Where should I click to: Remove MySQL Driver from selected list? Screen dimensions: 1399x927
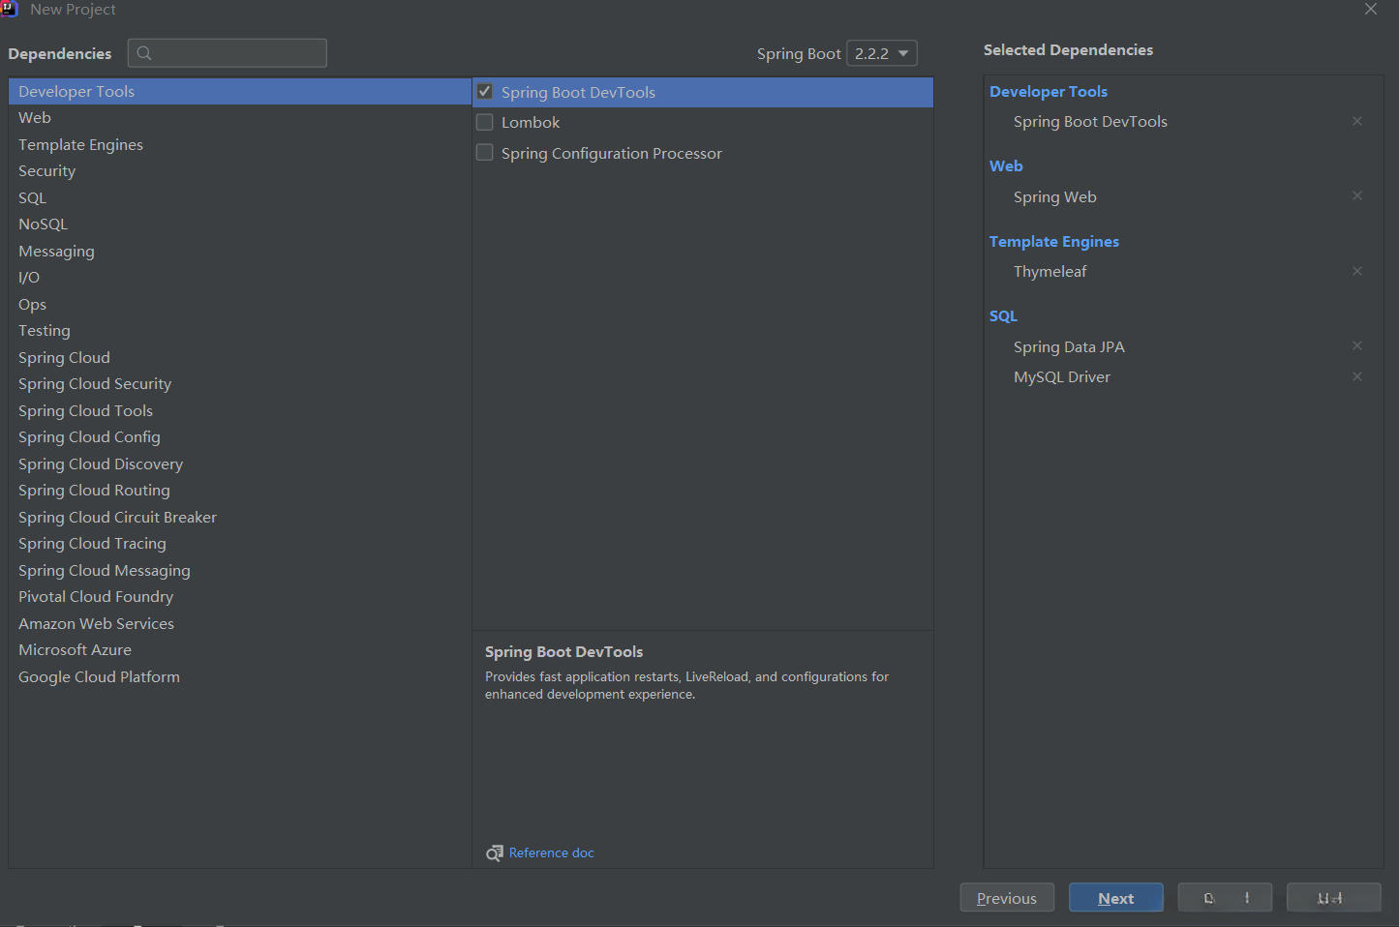click(x=1357, y=376)
